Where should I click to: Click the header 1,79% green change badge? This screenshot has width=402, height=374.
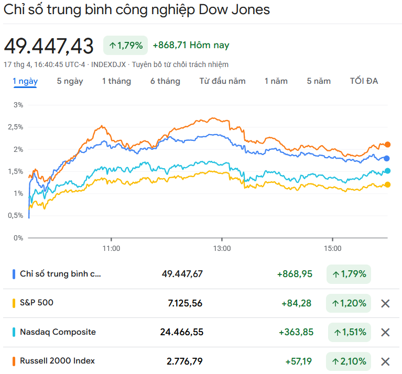[126, 46]
